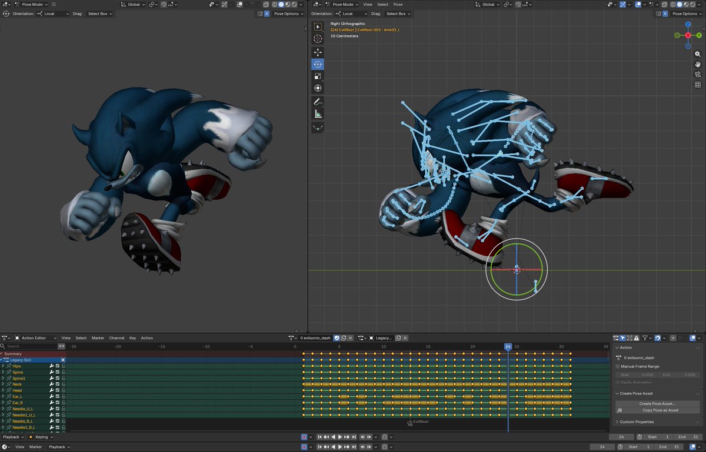This screenshot has width=706, height=452.
Task: Select rendered viewport shading in right viewport
Action: [x=692, y=4]
